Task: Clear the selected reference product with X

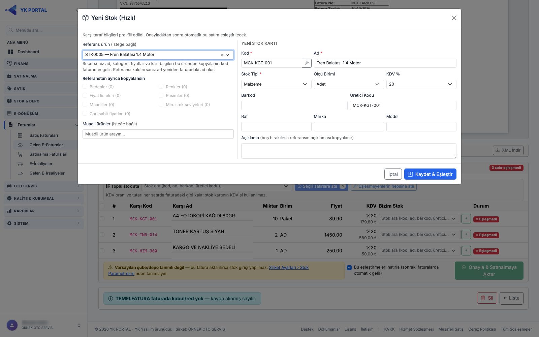Action: pos(222,55)
